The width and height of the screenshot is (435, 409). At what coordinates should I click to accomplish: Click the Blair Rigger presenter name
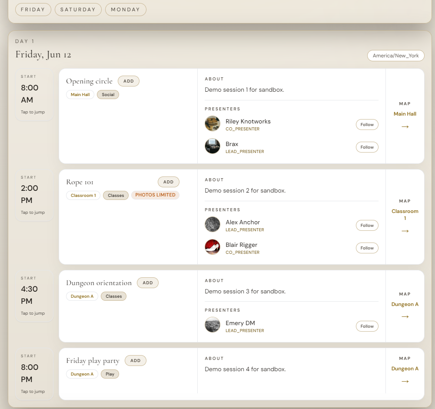tap(241, 245)
